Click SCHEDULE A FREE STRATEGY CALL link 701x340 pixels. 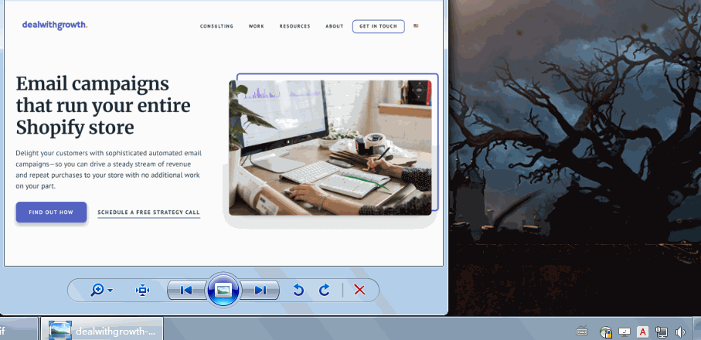point(149,212)
